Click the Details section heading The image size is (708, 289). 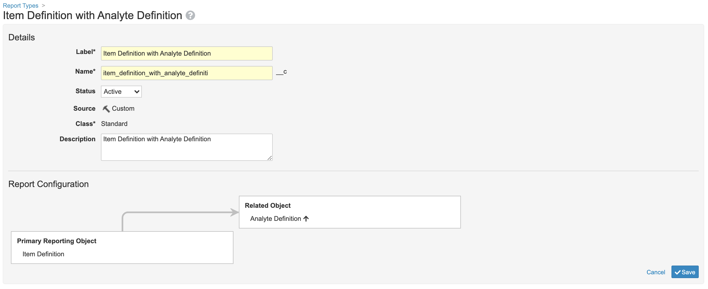tap(22, 37)
